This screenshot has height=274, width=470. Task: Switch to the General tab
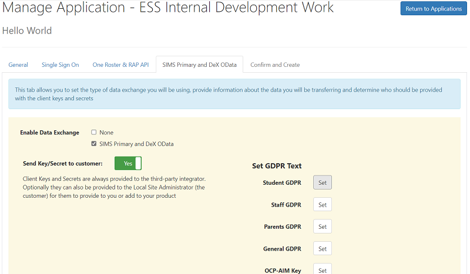point(18,65)
